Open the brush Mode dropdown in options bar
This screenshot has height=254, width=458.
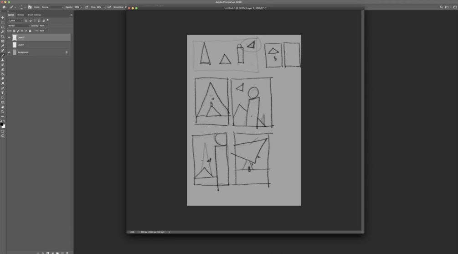click(x=52, y=7)
